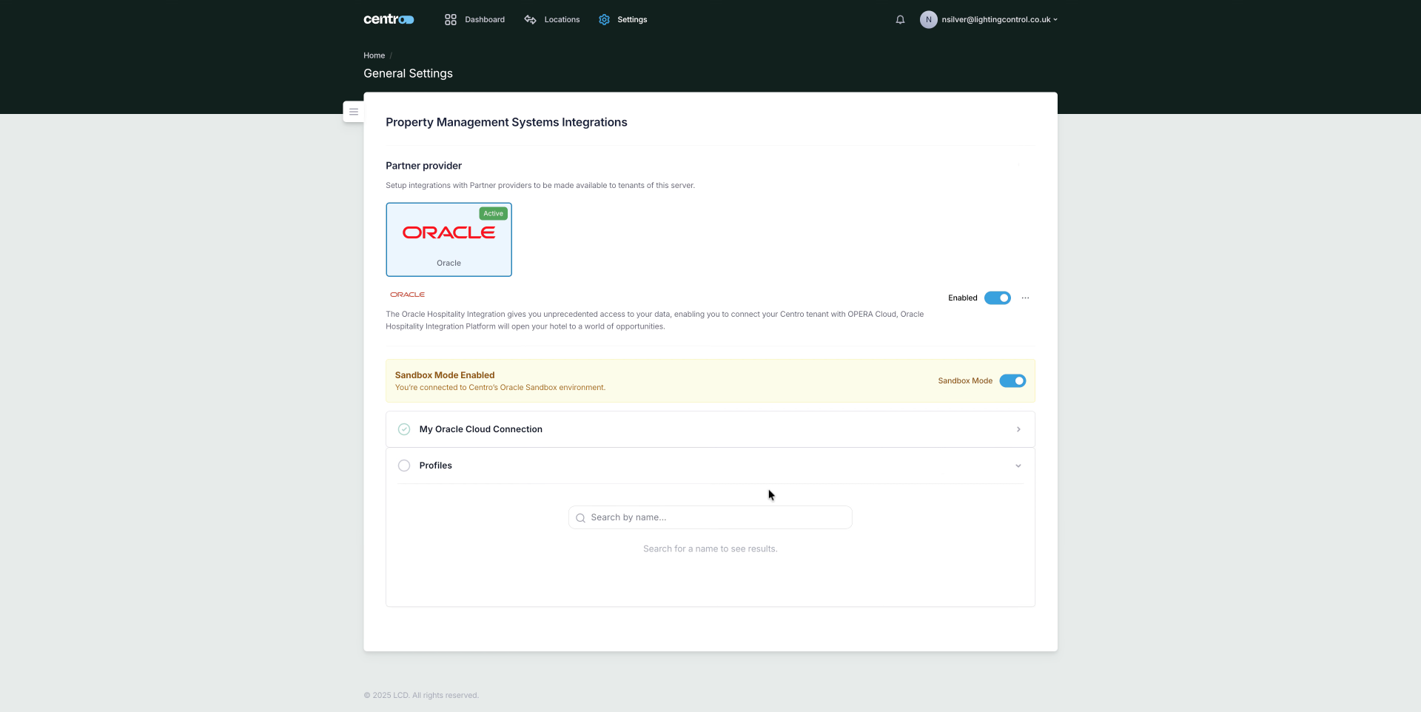The image size is (1421, 712).
Task: Expand the Profiles section chevron
Action: point(1018,466)
